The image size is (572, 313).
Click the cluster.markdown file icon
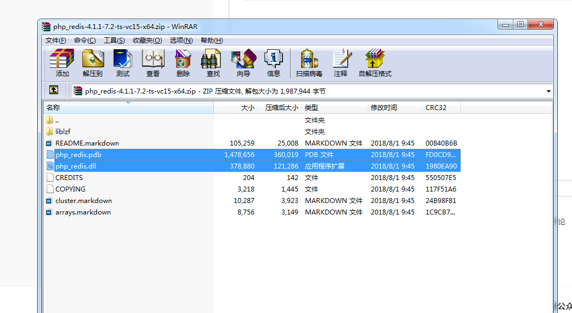[x=49, y=201]
